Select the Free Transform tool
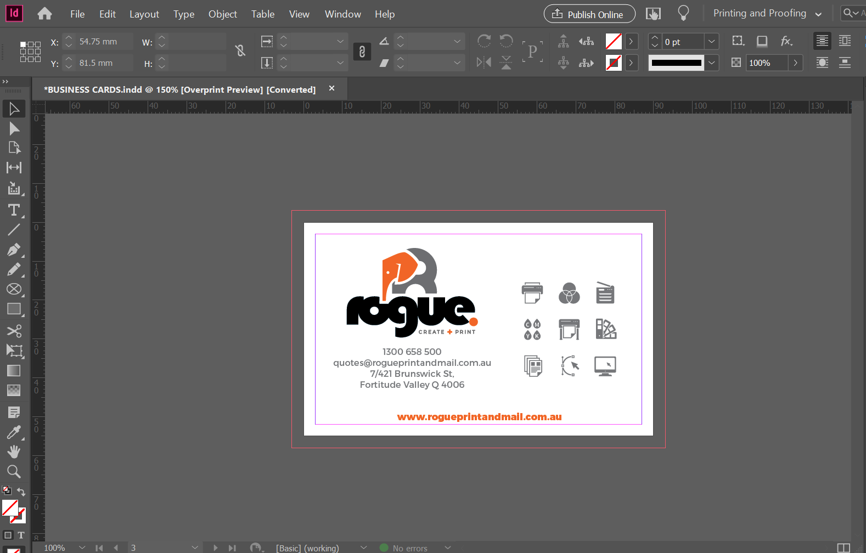Image resolution: width=866 pixels, height=553 pixels. pos(14,351)
